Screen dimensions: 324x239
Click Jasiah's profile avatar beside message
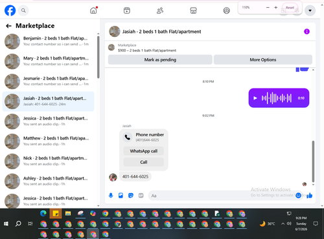coord(113,178)
